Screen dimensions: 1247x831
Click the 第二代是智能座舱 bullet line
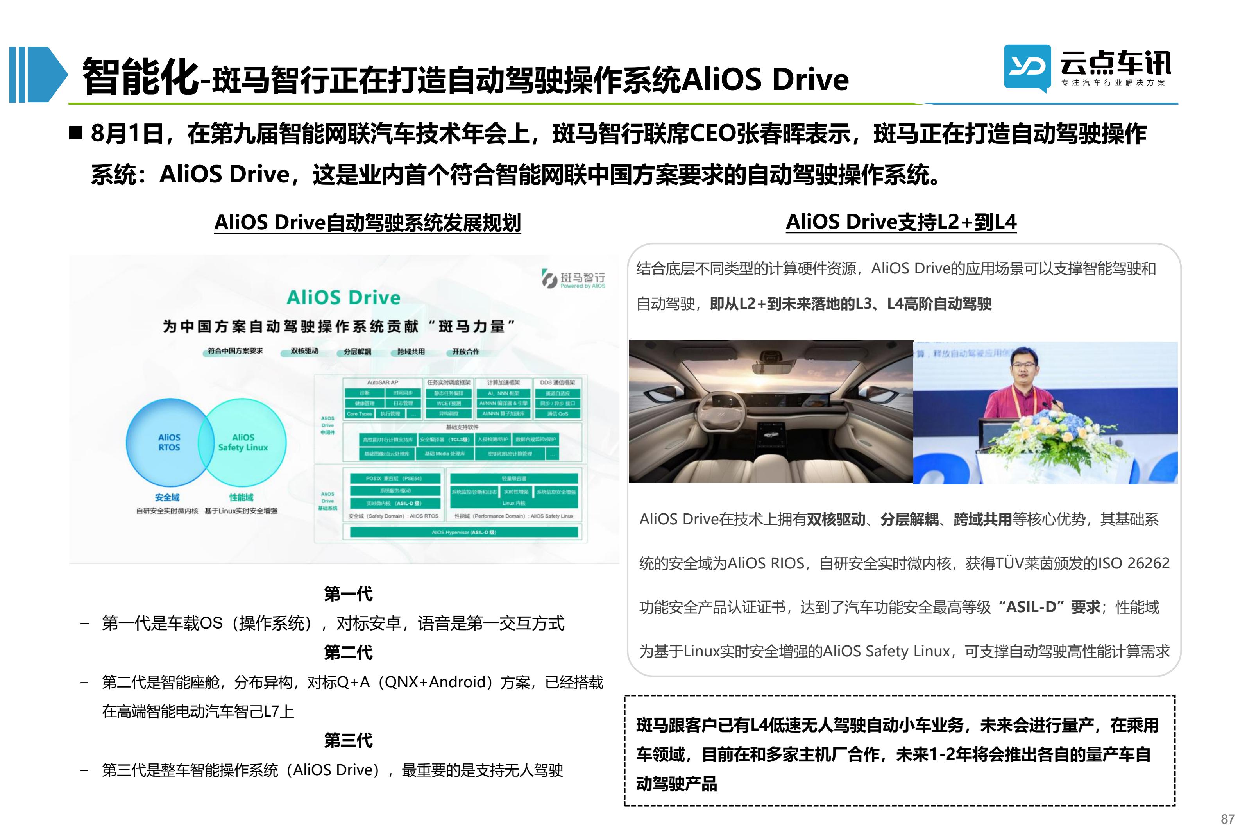[352, 696]
